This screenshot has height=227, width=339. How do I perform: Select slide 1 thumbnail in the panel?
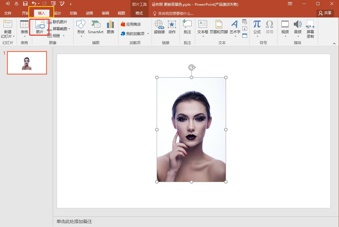[27, 62]
